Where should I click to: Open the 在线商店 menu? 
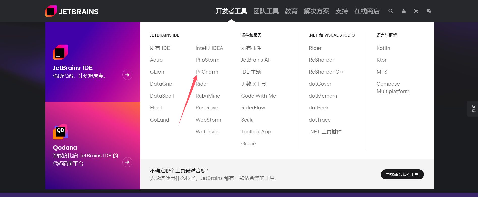pos(367,11)
